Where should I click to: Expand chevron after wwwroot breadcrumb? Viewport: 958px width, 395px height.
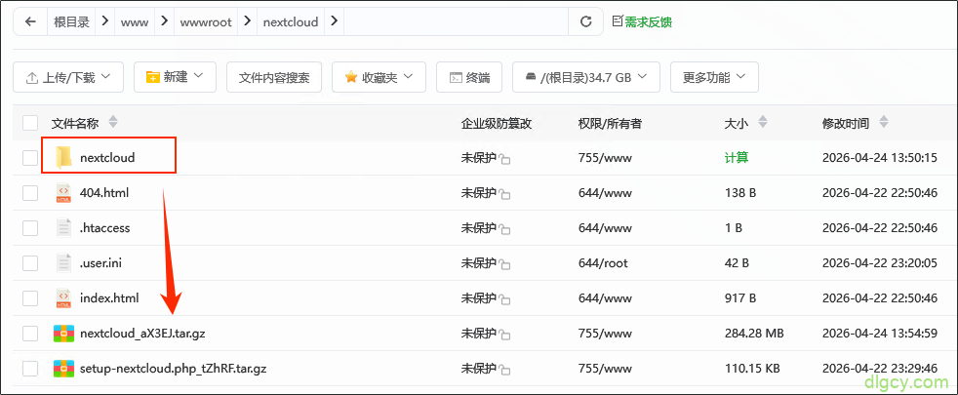247,21
